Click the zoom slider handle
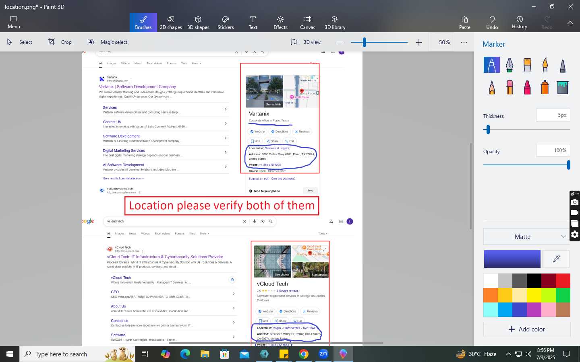 [365, 42]
